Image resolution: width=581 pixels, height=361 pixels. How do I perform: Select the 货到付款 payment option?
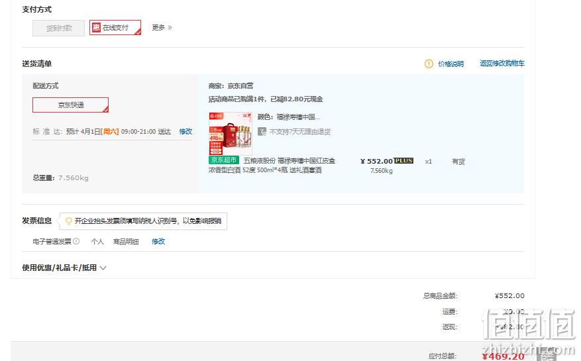click(58, 28)
